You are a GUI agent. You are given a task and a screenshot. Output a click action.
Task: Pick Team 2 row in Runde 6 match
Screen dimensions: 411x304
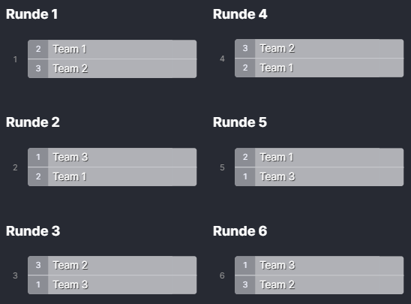click(319, 284)
